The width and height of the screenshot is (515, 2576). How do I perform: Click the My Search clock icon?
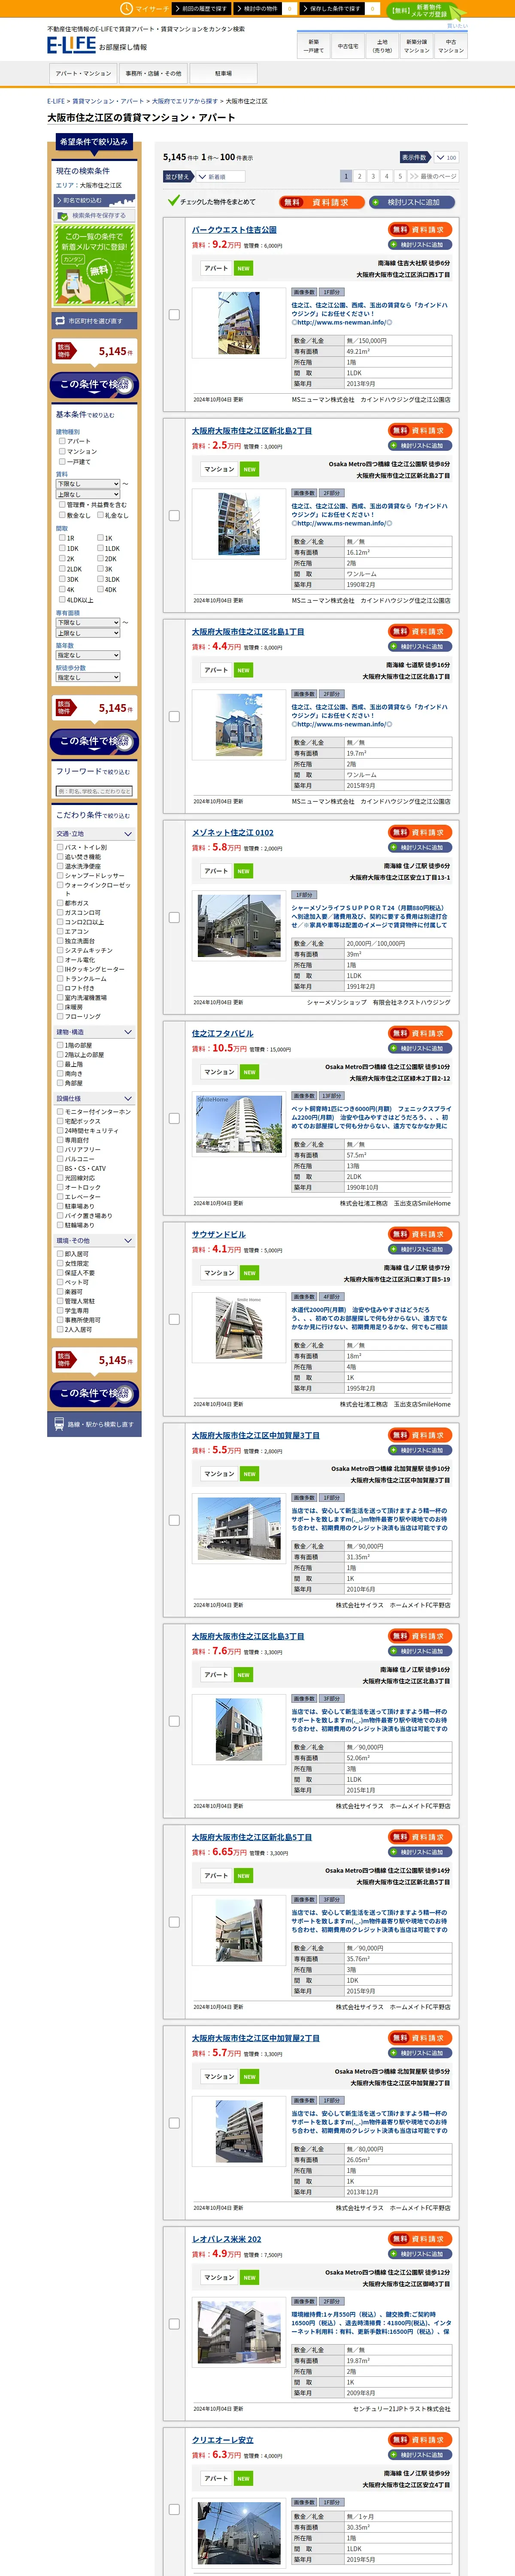point(127,8)
